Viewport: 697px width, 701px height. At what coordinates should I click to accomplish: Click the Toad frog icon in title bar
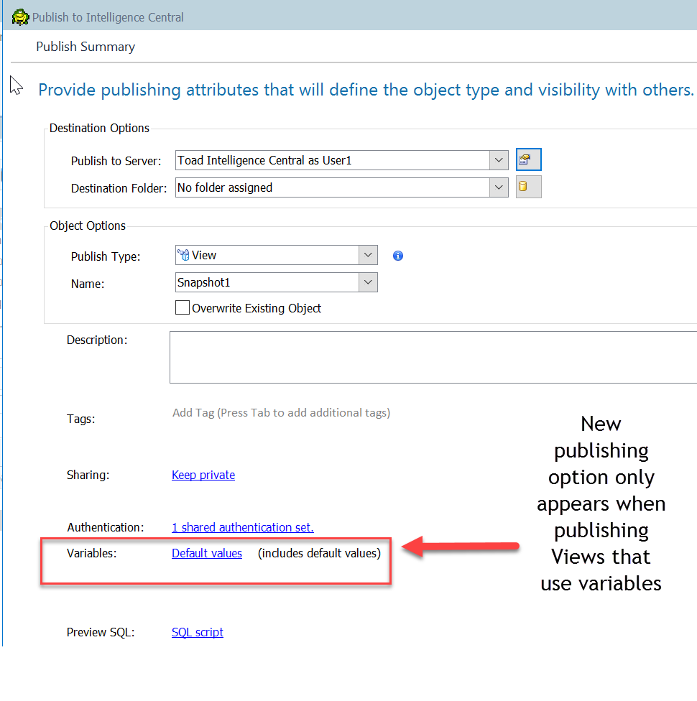coord(20,17)
